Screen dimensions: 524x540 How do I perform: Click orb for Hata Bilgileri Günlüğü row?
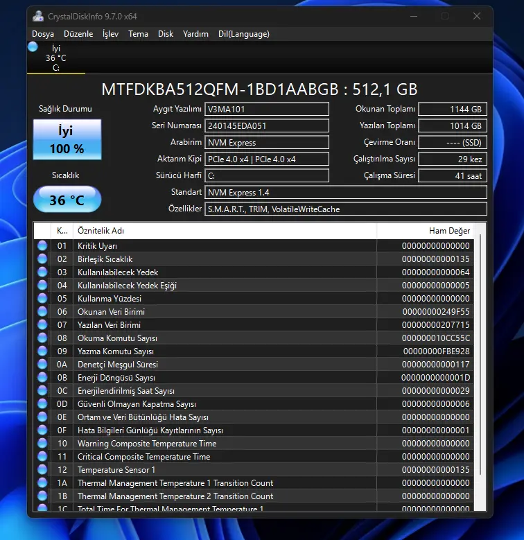(42, 430)
